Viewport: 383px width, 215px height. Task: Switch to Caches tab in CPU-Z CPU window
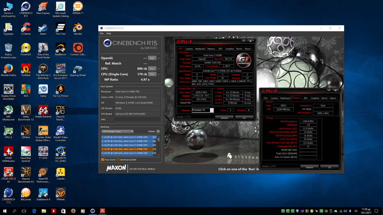click(189, 49)
